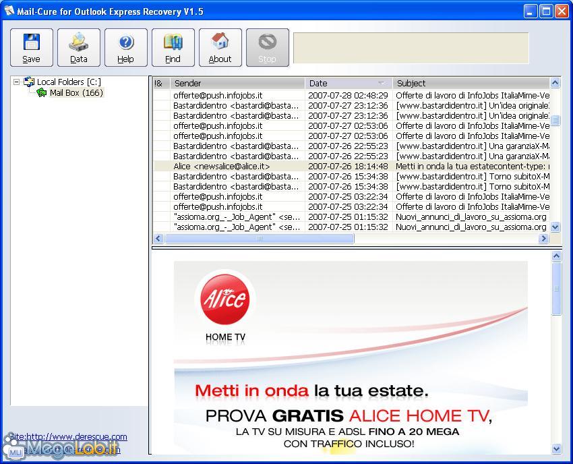This screenshot has width=573, height=464.
Task: Click the greyed-out Stop toolbar button
Action: (x=268, y=47)
